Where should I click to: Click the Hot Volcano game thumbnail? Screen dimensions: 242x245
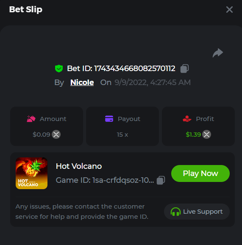tap(32, 173)
